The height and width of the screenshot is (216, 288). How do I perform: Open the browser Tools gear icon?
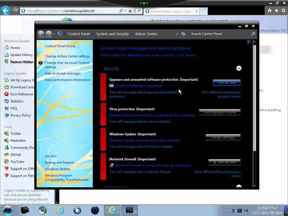click(283, 11)
